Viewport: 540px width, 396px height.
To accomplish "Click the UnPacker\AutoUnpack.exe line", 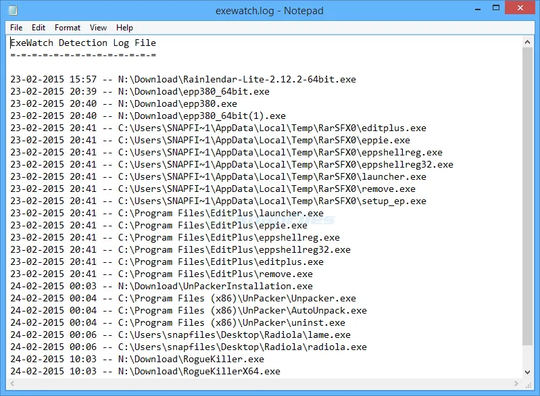I will tap(189, 311).
